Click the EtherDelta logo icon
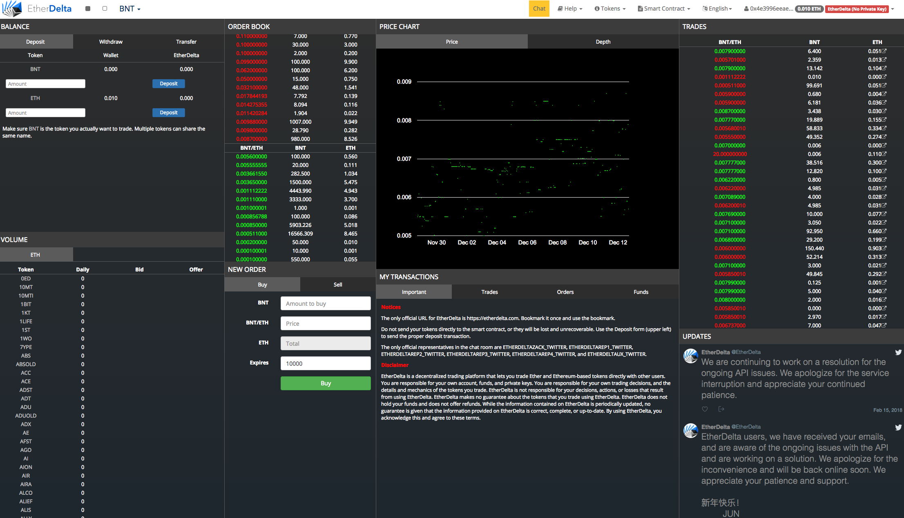The image size is (904, 518). (12, 9)
